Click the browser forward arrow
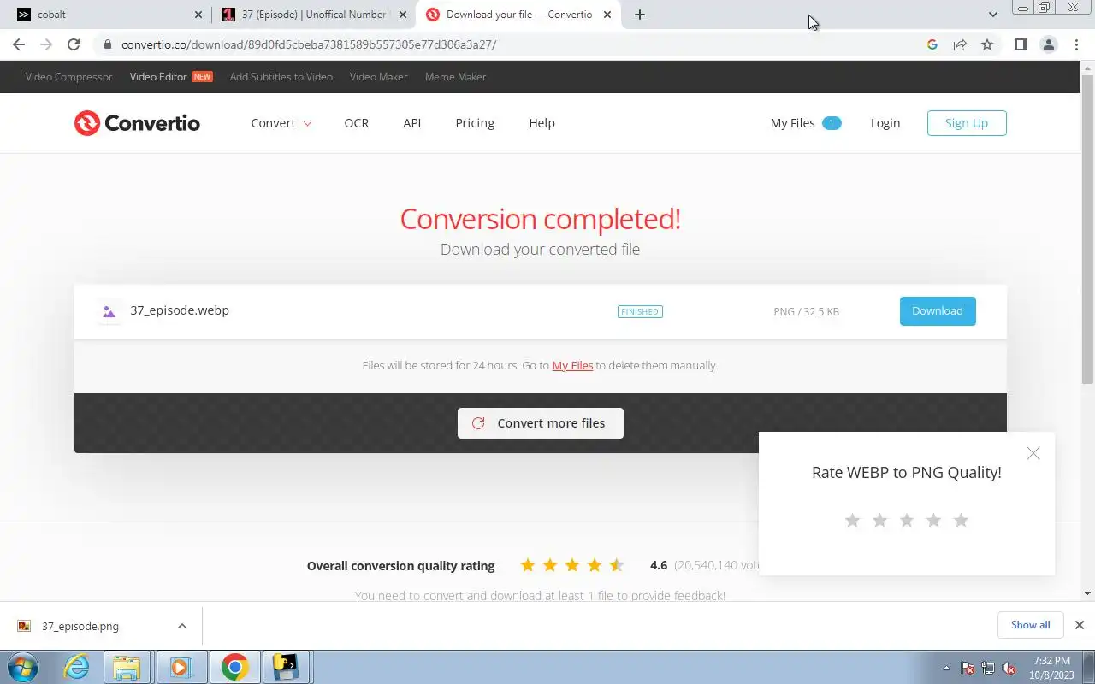This screenshot has height=684, width=1095. tap(46, 44)
